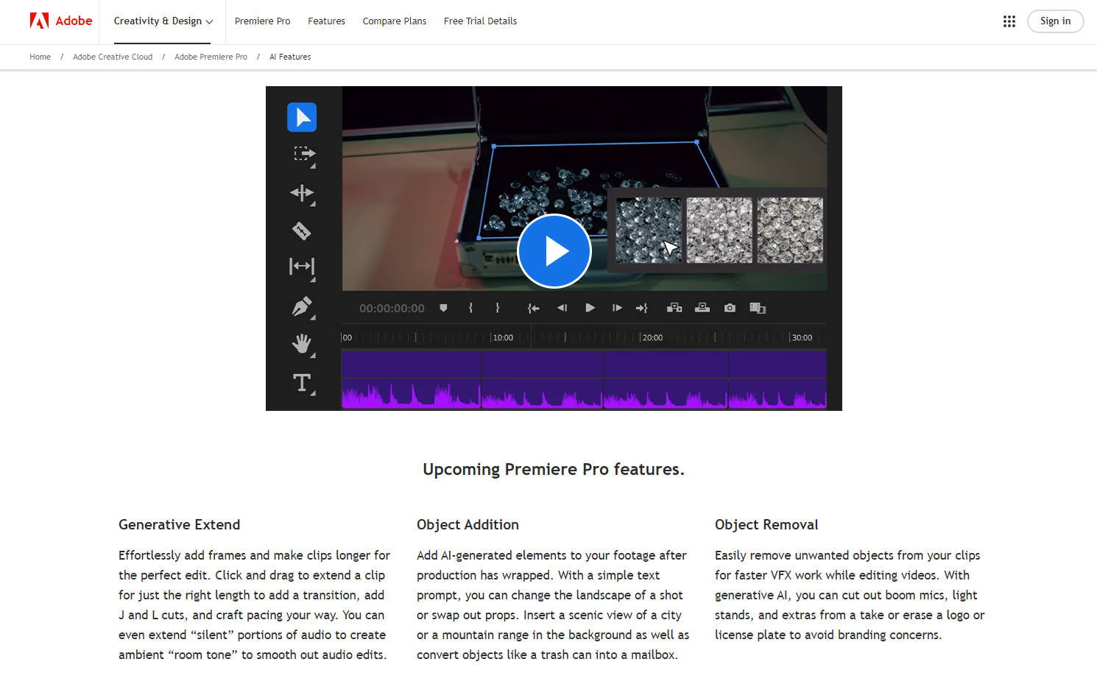
Task: Click the 10:00 mark on the ruler
Action: point(503,337)
